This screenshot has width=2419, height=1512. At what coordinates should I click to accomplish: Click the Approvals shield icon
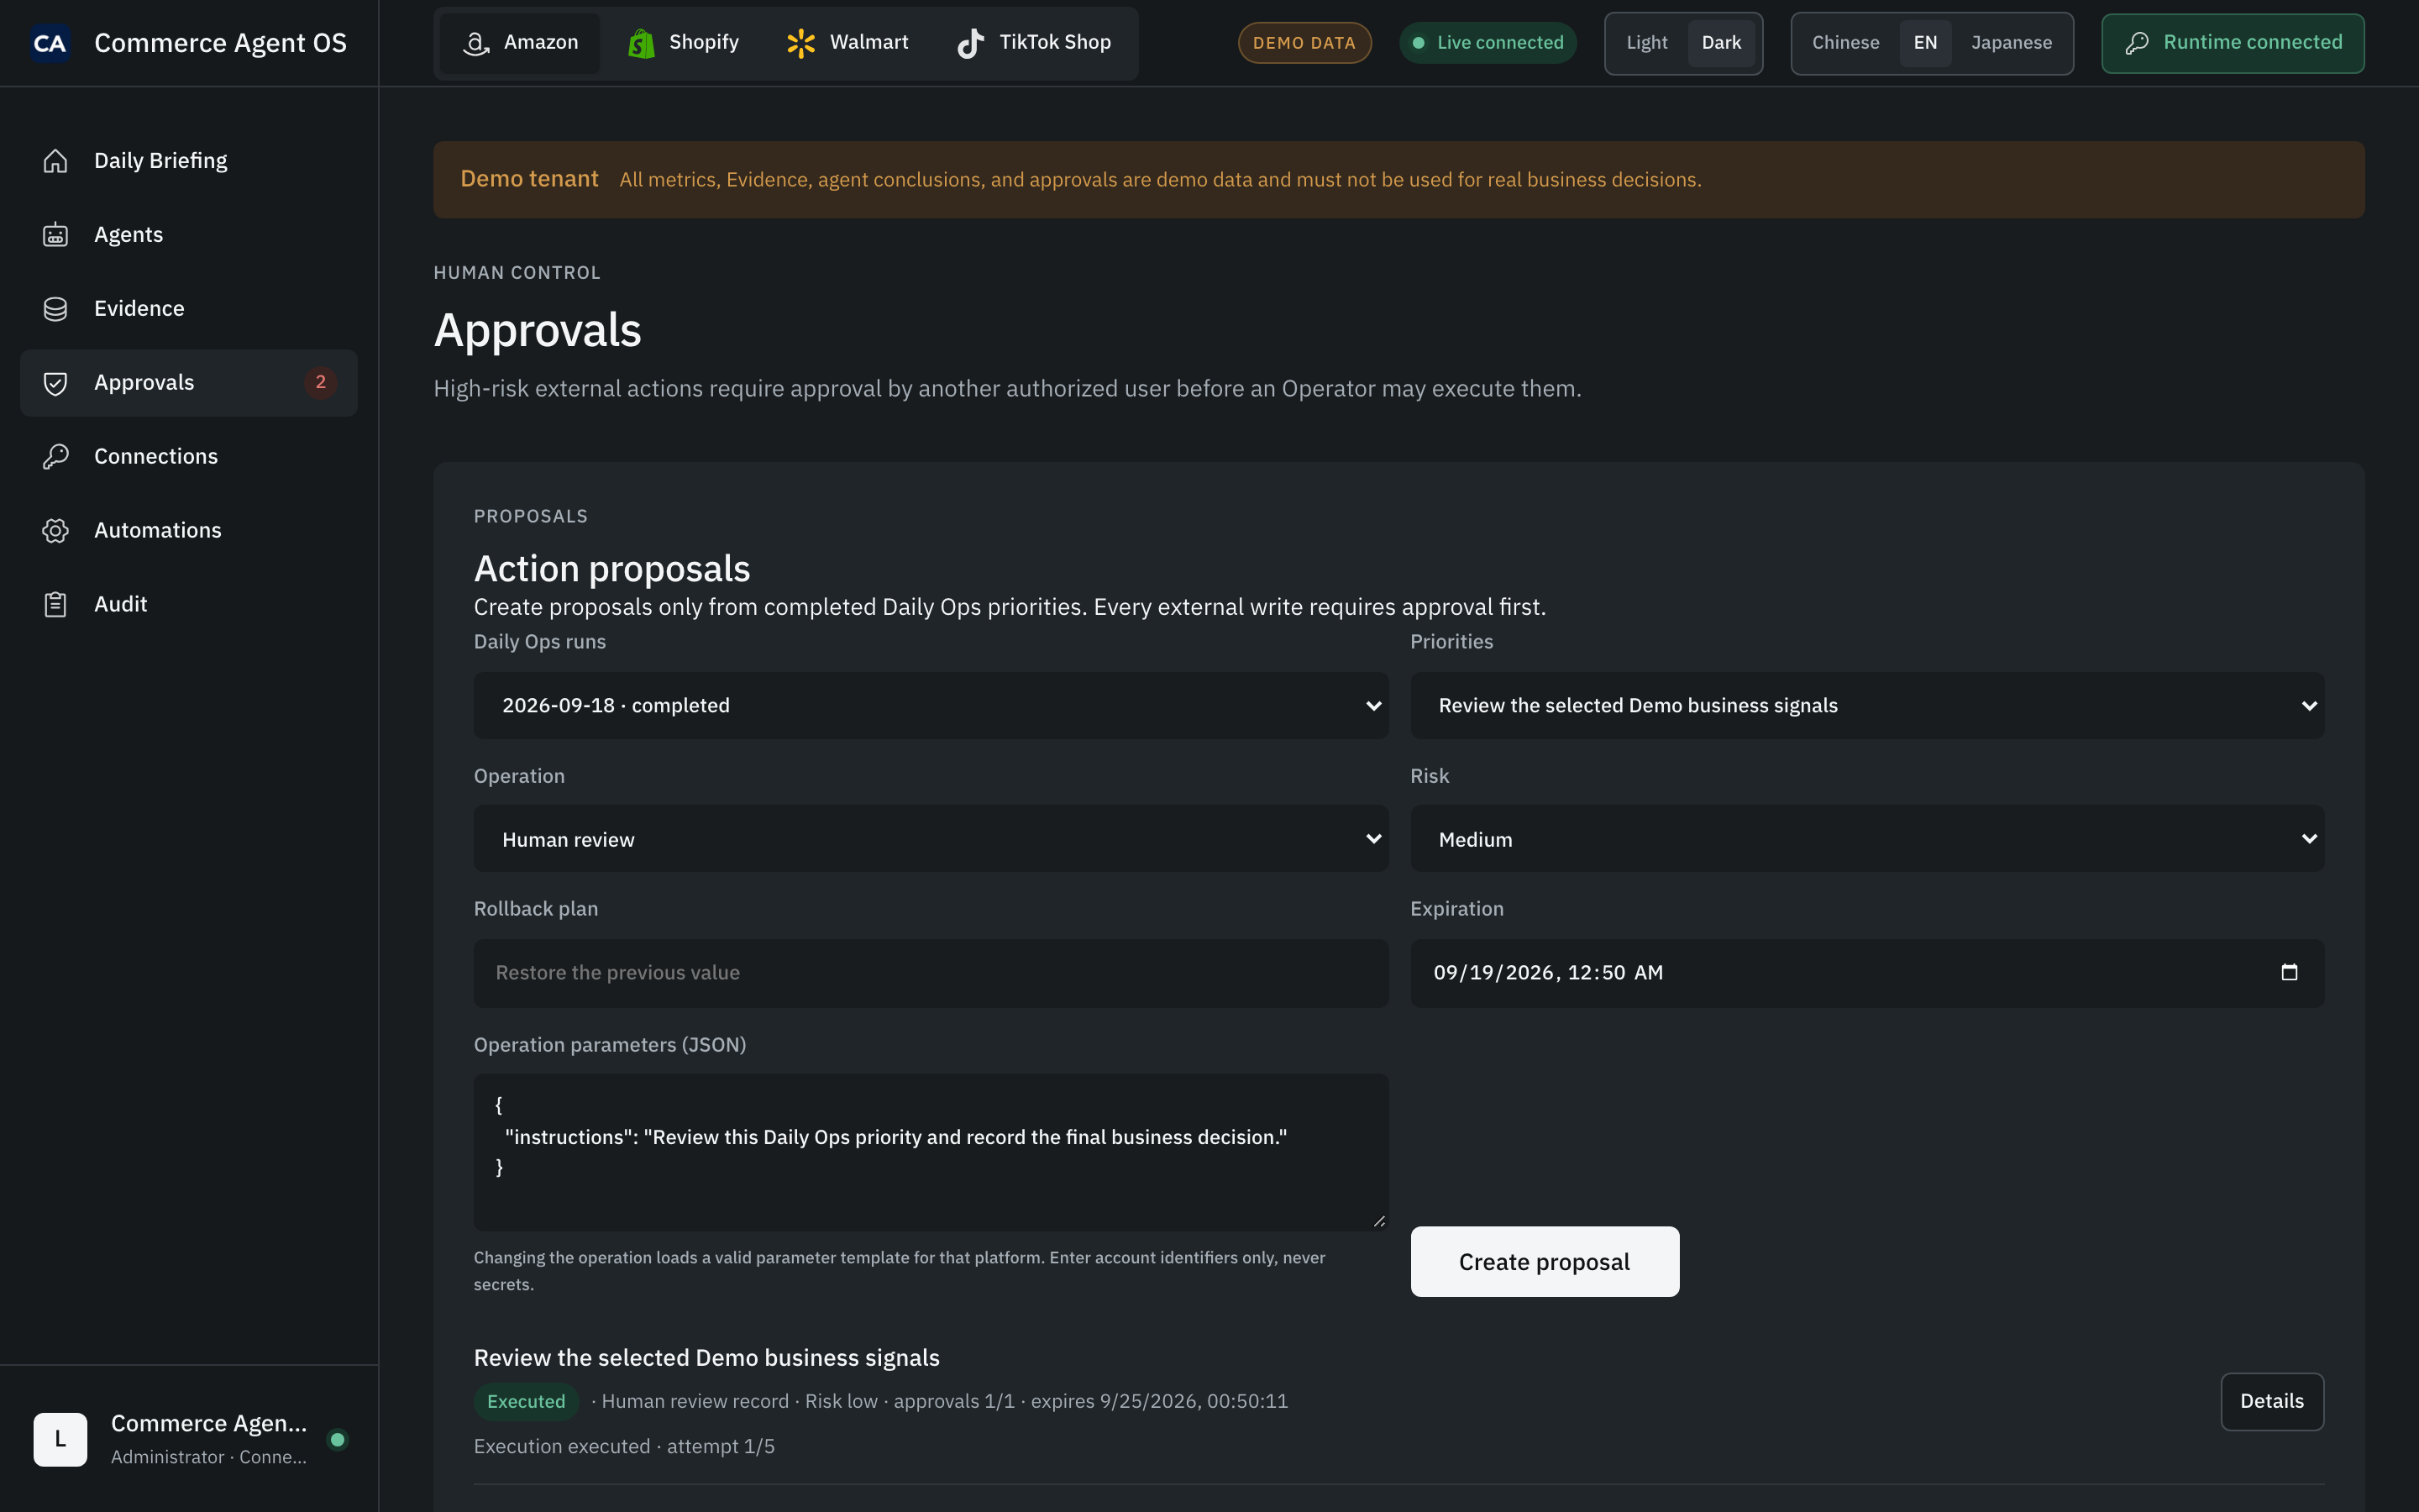(x=55, y=383)
